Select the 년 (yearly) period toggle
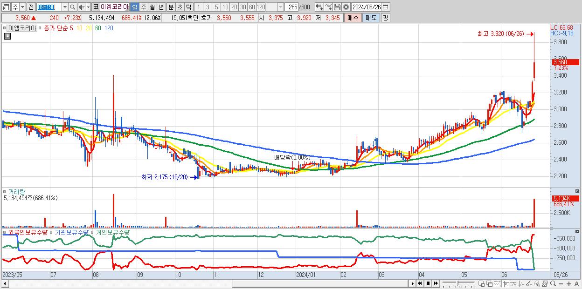This screenshot has width=582, height=289. pos(161,7)
